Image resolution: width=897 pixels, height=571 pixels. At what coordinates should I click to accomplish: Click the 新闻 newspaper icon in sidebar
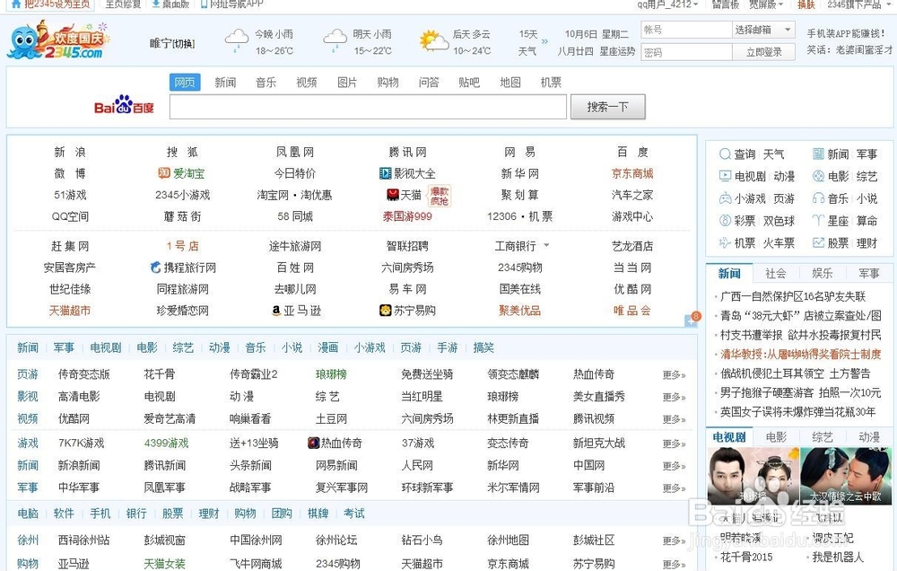[819, 154]
